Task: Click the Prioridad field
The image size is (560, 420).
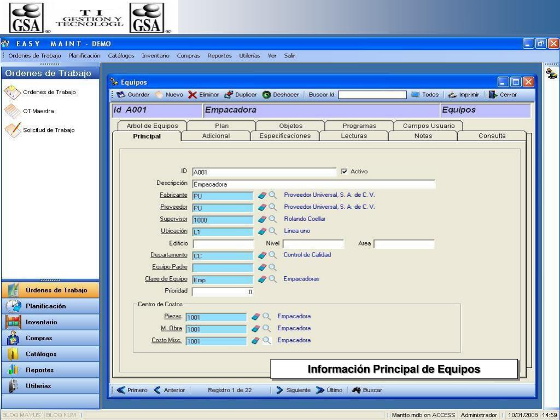Action: [x=223, y=292]
